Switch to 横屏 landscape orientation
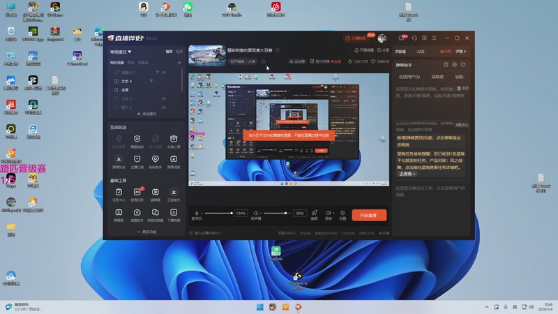558x314 pixels. (169, 52)
